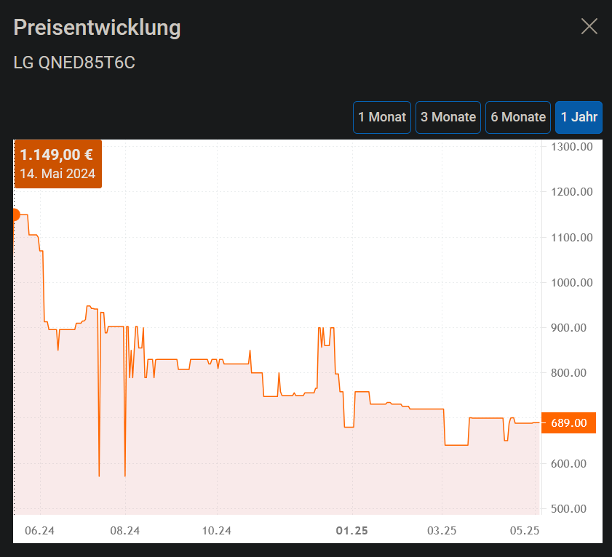Switch to the 3 Monate range
The height and width of the screenshot is (557, 612).
point(448,117)
